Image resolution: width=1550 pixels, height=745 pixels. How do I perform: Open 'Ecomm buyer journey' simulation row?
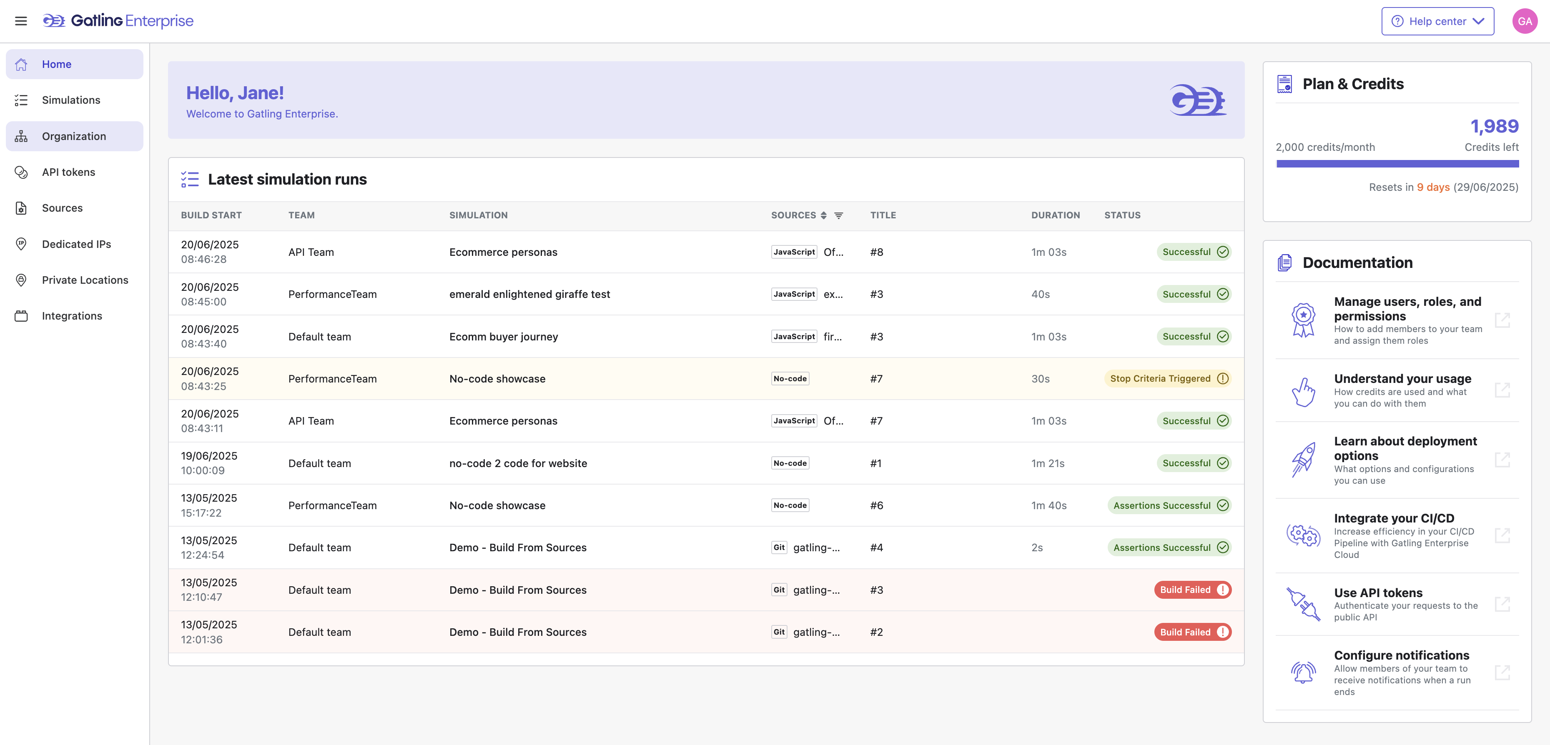[x=706, y=337]
